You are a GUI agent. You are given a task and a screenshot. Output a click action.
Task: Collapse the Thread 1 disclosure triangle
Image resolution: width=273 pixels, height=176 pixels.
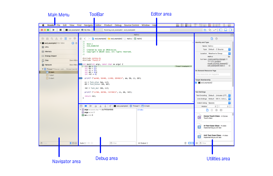coord(43,69)
